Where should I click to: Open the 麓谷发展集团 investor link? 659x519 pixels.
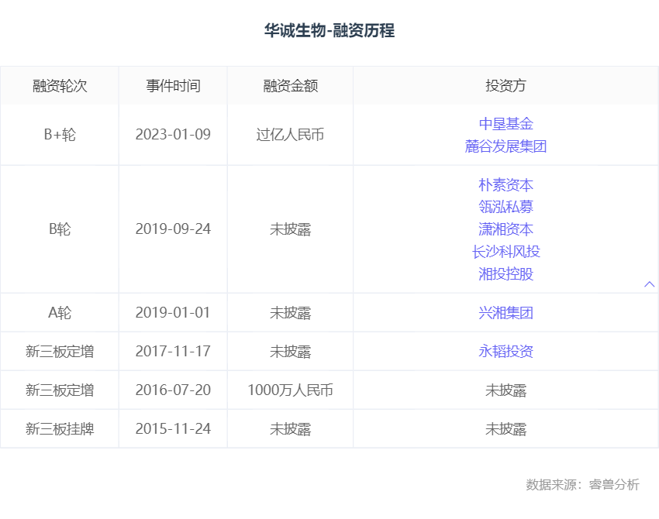[505, 146]
